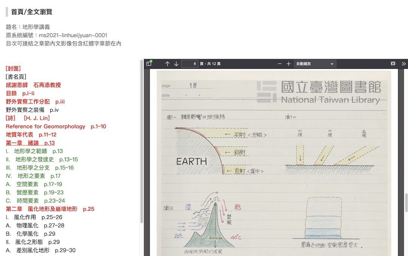Click the page number input field
This screenshot has height=256, width=408.
tap(189, 64)
